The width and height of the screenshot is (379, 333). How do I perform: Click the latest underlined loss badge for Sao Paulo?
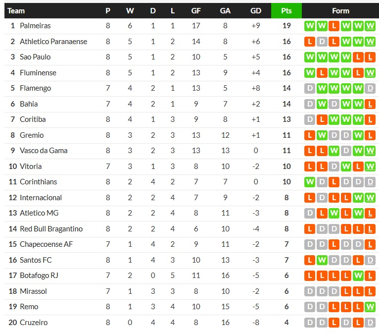click(370, 57)
